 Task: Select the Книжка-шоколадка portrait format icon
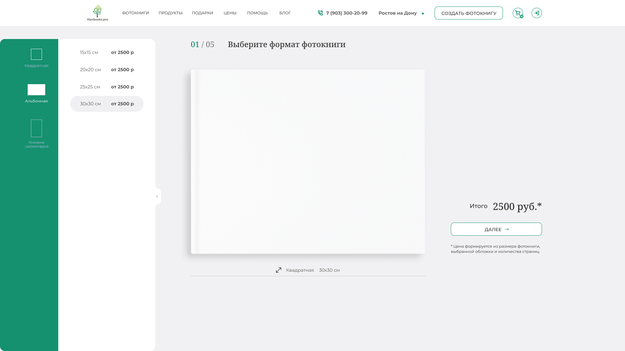tap(36, 128)
